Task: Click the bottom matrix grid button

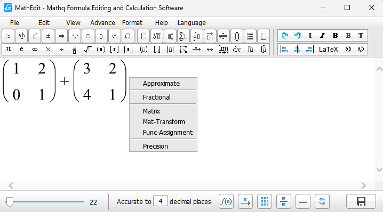Action: point(265,201)
